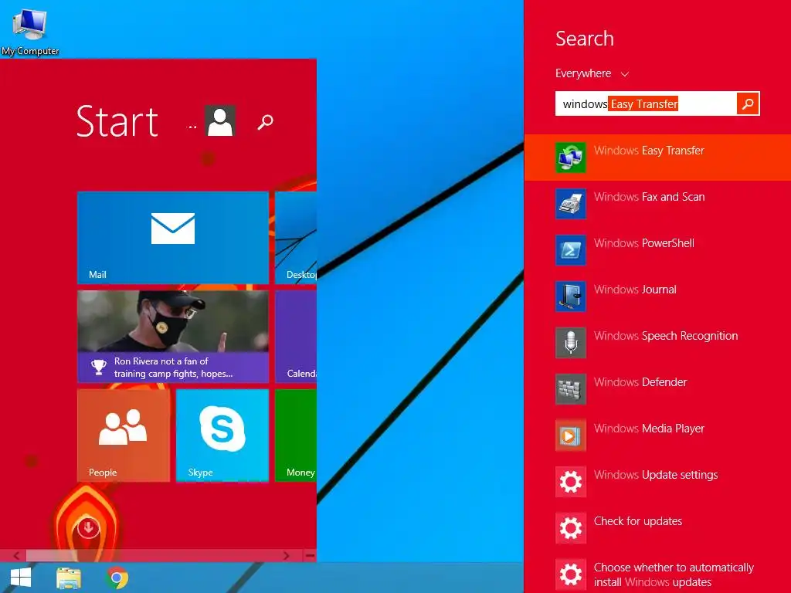Click the Windows Easy Transfer icon

click(x=571, y=158)
